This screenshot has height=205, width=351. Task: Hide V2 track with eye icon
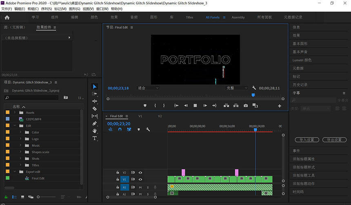coord(140,172)
